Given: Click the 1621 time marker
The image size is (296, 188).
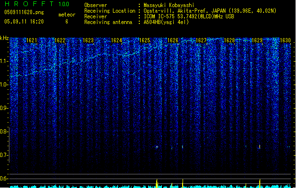Looking at the screenshot, I should click(x=32, y=40).
